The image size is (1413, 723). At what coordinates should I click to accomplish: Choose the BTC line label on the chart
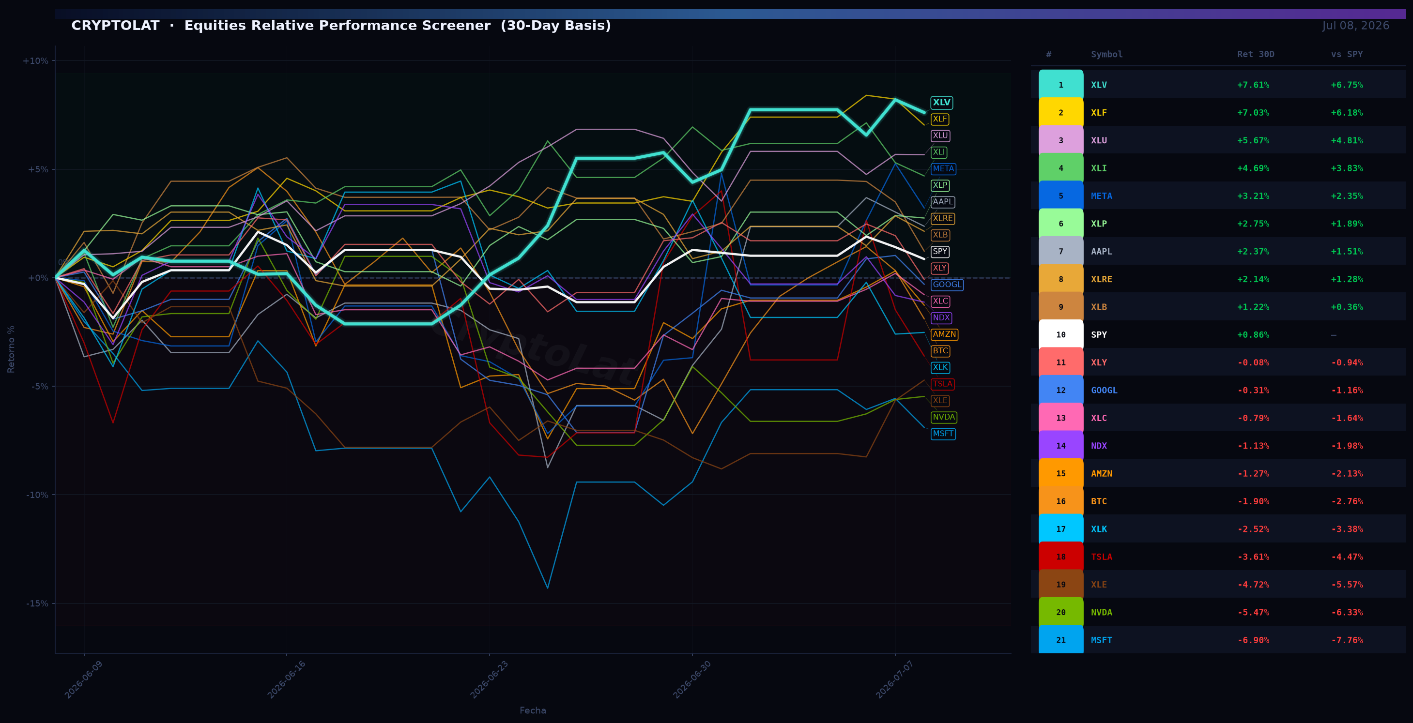[940, 351]
